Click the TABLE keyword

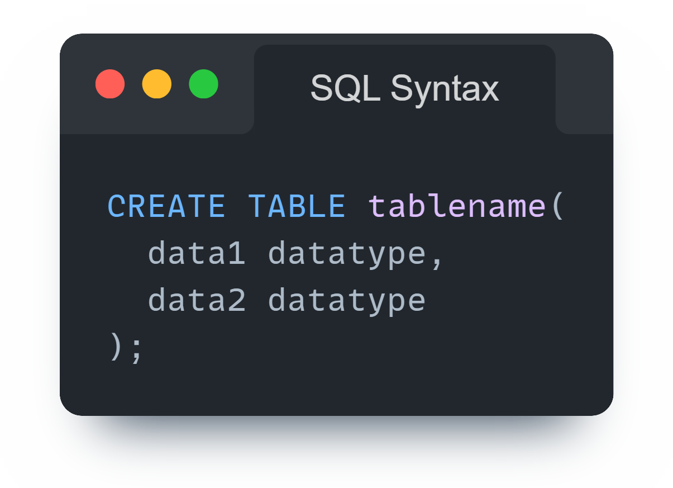coord(297,206)
